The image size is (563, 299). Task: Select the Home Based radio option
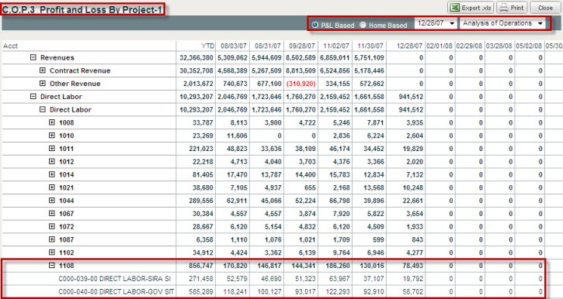pos(363,25)
